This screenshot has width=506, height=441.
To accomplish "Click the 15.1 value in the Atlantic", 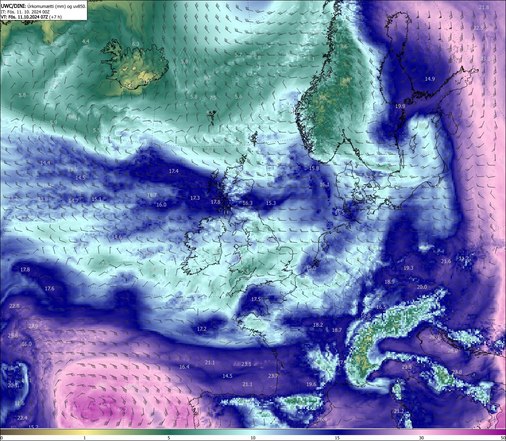I will tap(96, 199).
